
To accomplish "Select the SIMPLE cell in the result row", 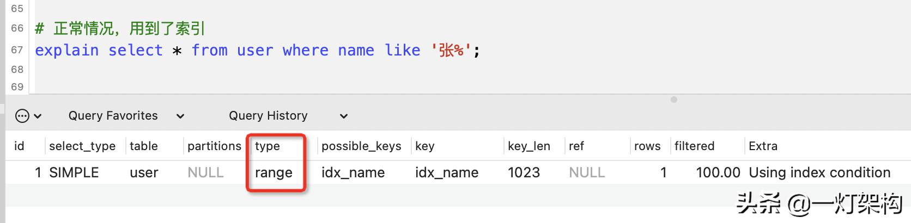I will click(74, 172).
